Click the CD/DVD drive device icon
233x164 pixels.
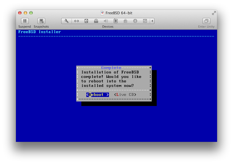[x=96, y=21]
